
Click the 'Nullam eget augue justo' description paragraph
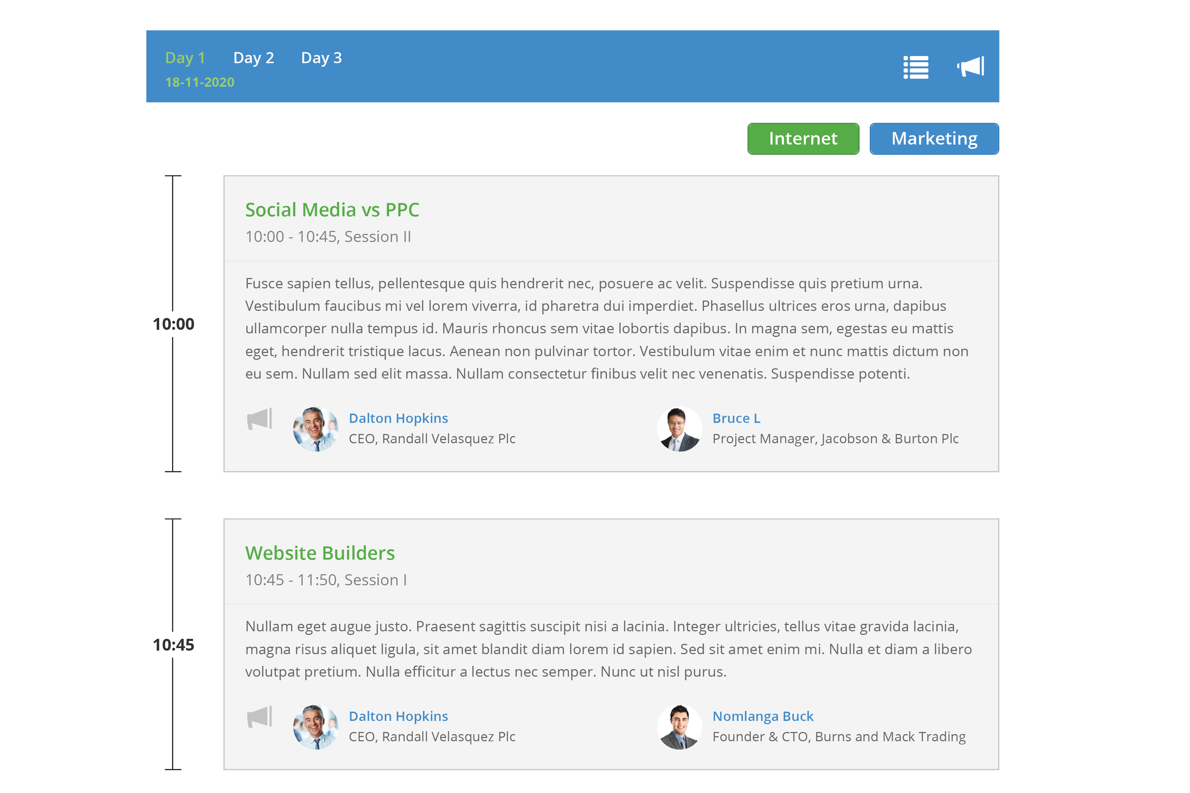click(x=609, y=649)
